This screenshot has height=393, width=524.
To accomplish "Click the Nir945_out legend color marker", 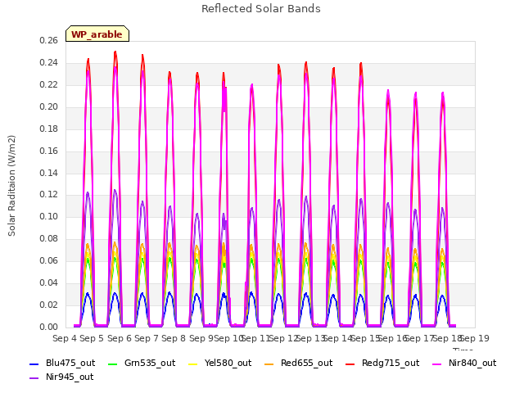I will pyautogui.click(x=34, y=378).
